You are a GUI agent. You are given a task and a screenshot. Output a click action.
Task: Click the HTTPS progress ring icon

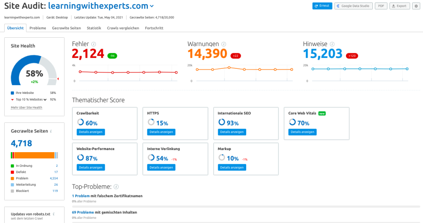[151, 122]
